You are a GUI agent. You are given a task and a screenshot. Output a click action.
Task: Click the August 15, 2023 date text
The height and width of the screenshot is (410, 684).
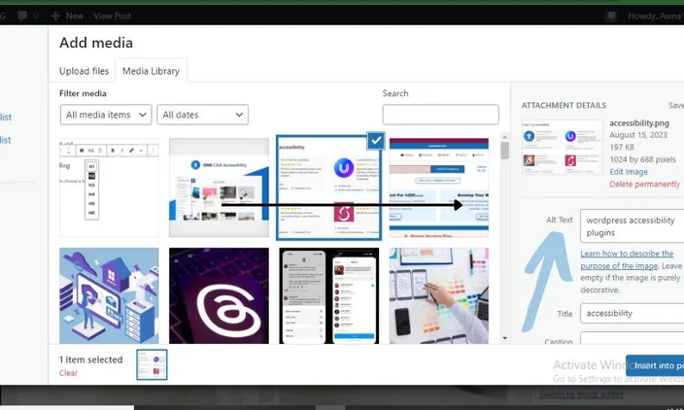pyautogui.click(x=638, y=135)
